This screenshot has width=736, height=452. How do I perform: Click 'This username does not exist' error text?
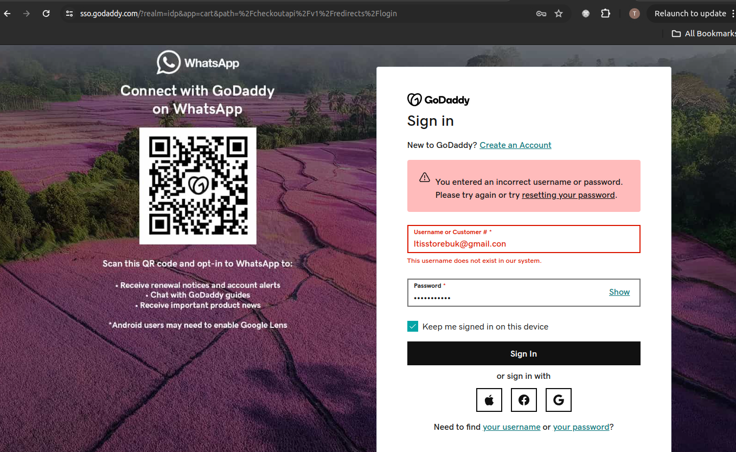[x=474, y=261]
